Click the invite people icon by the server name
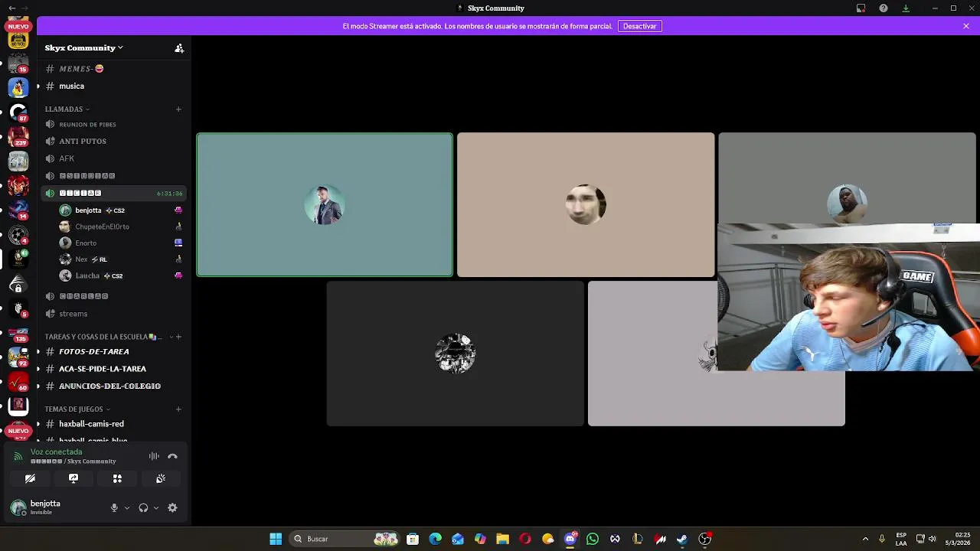 point(179,47)
